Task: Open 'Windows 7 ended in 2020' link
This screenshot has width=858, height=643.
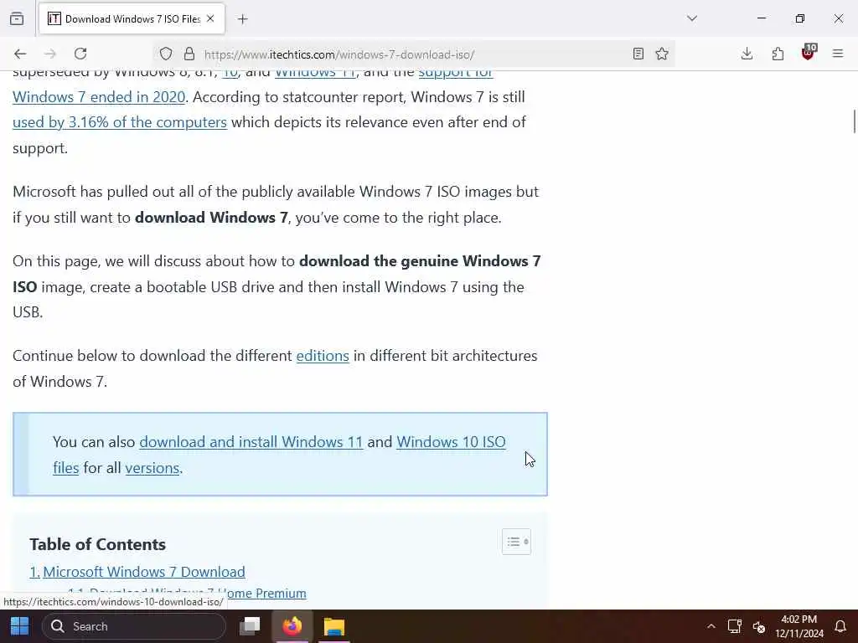Action: click(99, 97)
